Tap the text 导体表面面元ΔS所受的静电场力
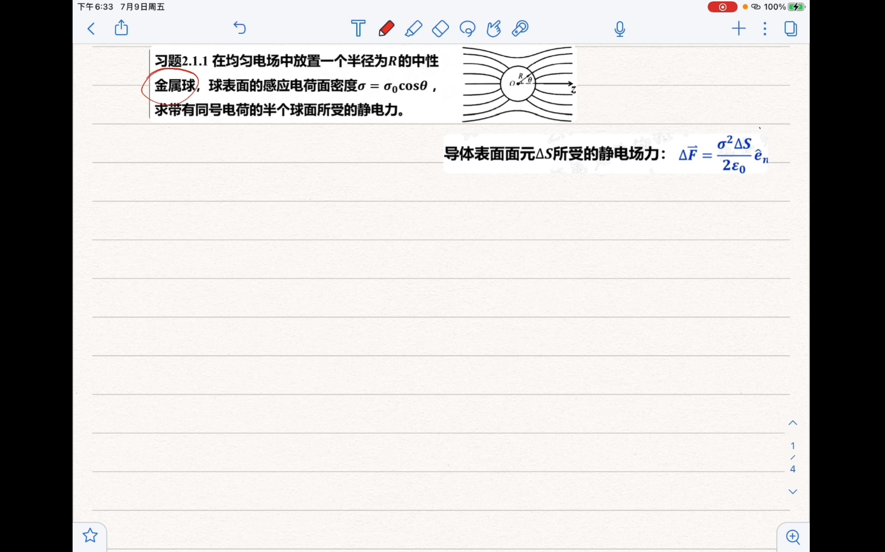 pyautogui.click(x=552, y=154)
